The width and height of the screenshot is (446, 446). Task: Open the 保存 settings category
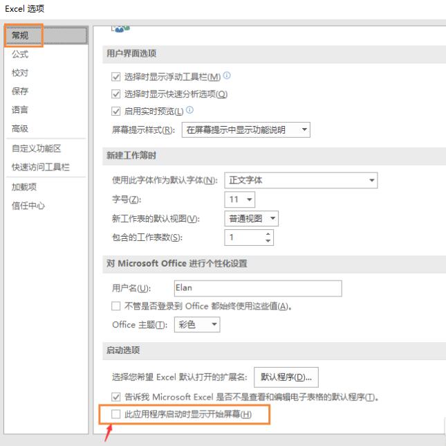20,91
